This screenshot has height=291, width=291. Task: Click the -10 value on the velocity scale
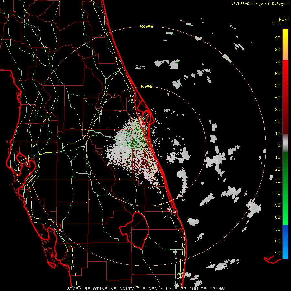[276, 157]
